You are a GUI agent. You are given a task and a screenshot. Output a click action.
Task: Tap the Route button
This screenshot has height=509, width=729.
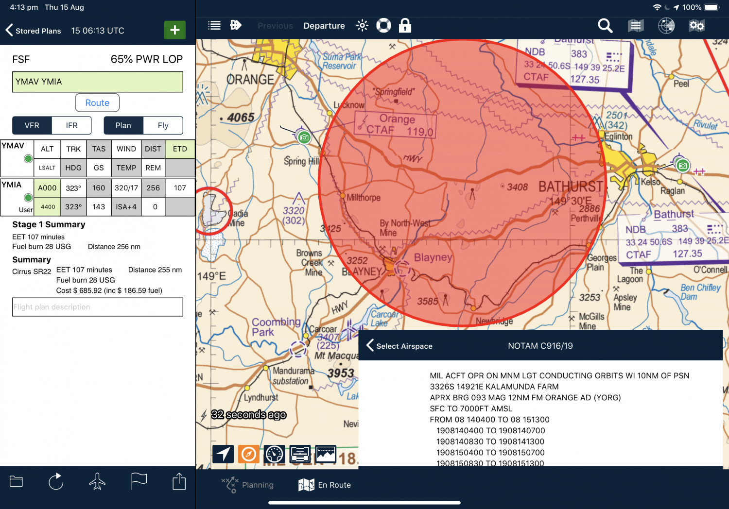(97, 102)
